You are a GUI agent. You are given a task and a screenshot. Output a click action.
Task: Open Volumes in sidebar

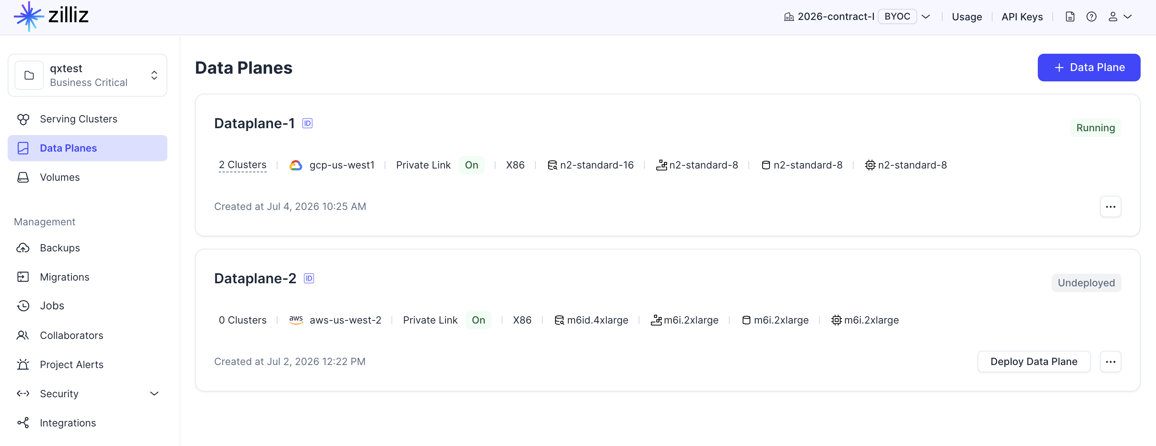click(x=88, y=177)
